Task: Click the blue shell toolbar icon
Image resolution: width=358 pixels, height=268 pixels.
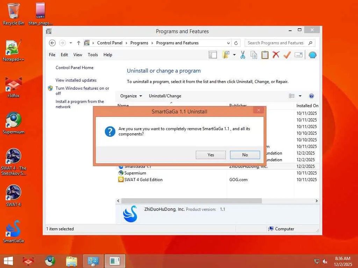Action: pyautogui.click(x=312, y=55)
